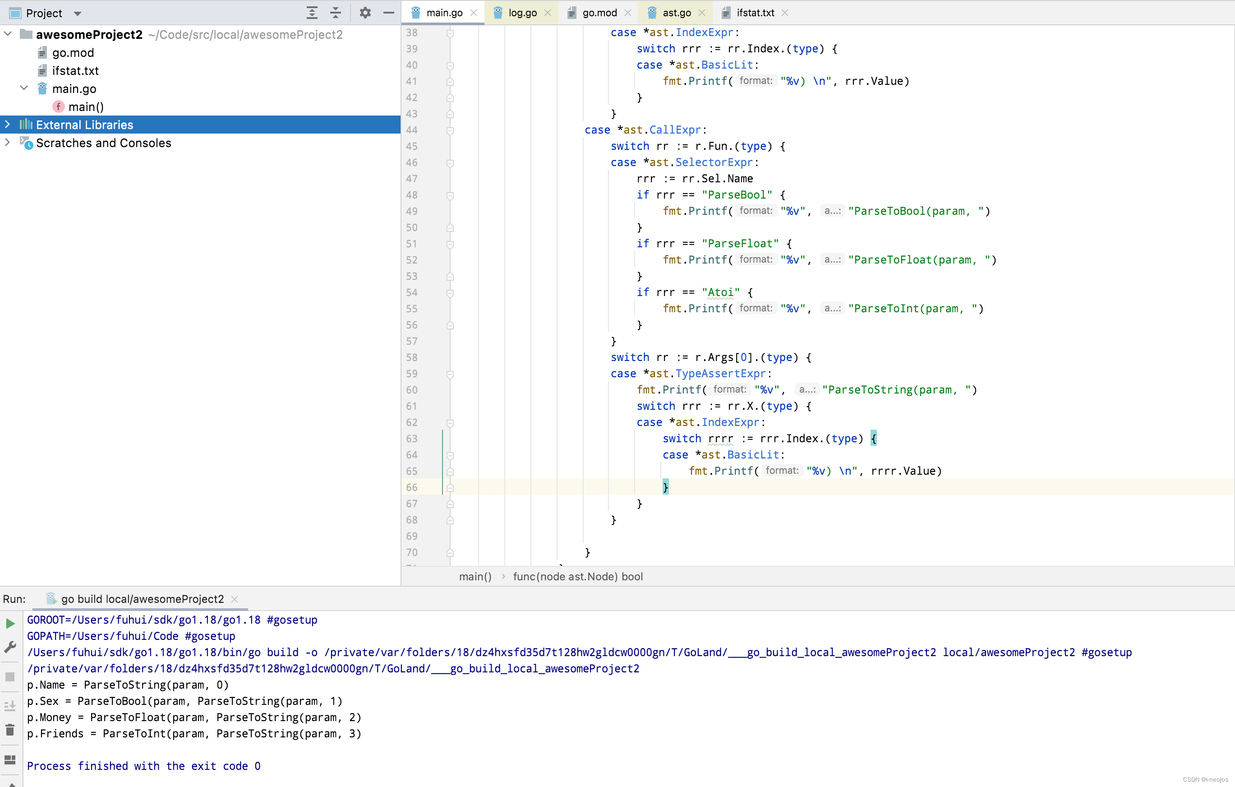Click the wrench Modify Run Configuration icon
The image size is (1235, 787).
10,648
